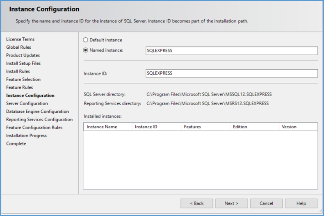Cancel the SQL Server setup
This screenshot has width=324, height=216.
(x=266, y=203)
